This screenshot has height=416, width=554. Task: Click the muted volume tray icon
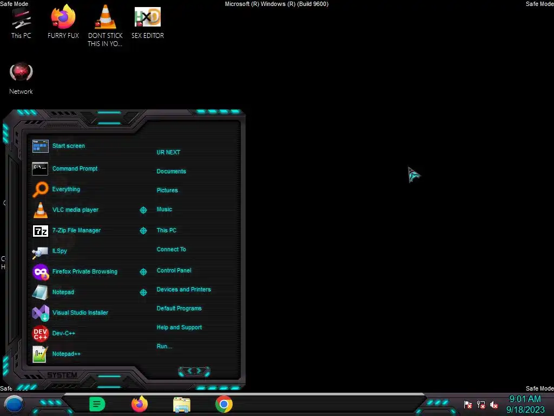[x=494, y=405]
